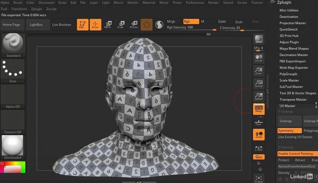
Task: Expand Deactivation plugin section
Action: [289, 17]
